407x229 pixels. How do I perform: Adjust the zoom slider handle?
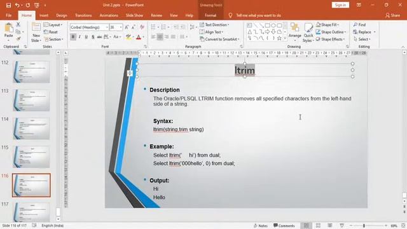(364, 226)
